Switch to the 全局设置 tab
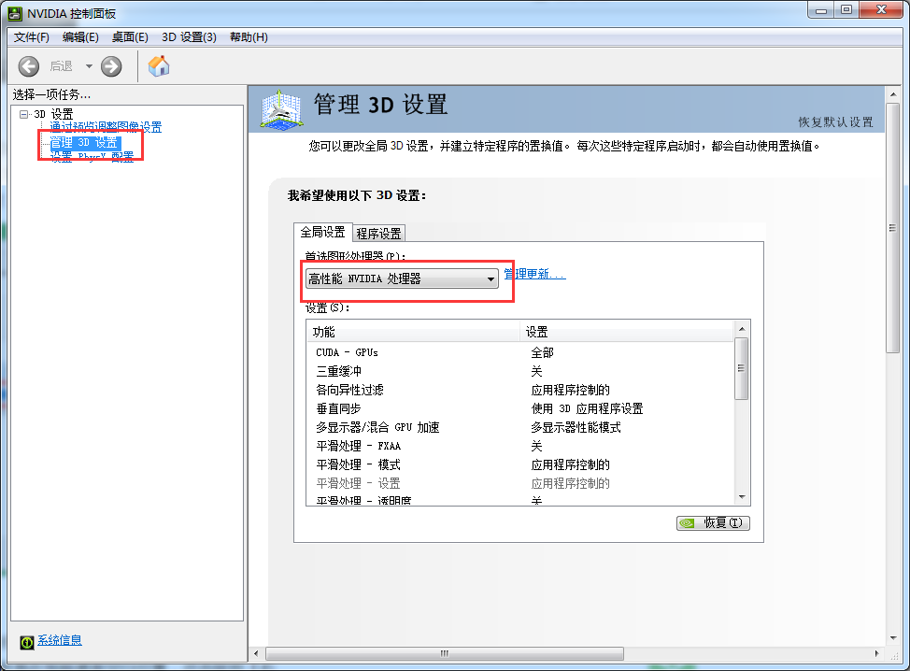The width and height of the screenshot is (910, 671). pos(322,232)
